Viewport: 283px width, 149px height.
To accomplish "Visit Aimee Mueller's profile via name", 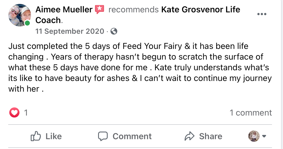I will coord(64,10).
